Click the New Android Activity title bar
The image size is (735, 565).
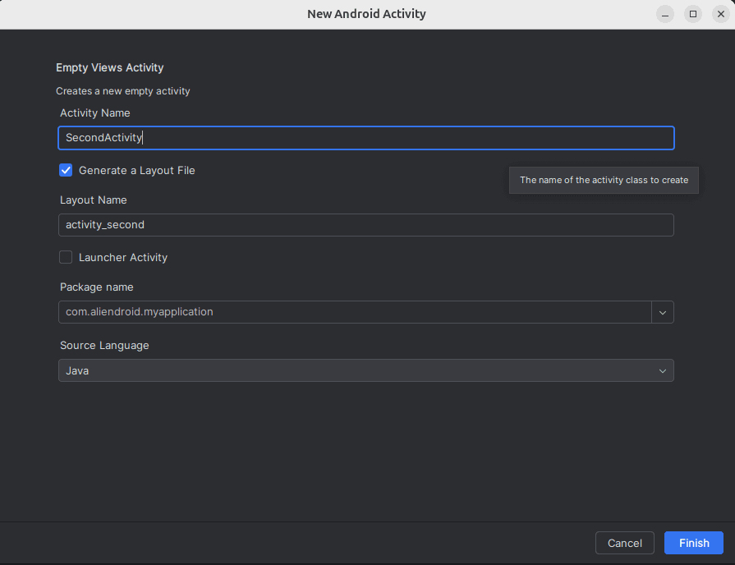coord(366,14)
